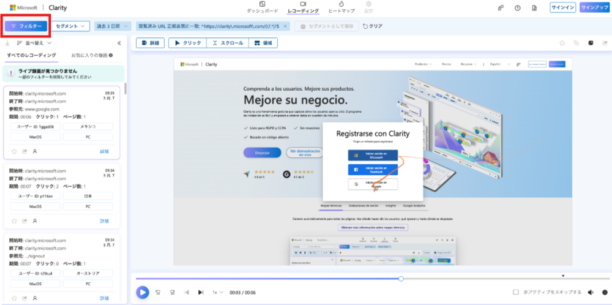612x305 pixels.
Task: Click the 詳細 toolbar button above the player
Action: [151, 43]
